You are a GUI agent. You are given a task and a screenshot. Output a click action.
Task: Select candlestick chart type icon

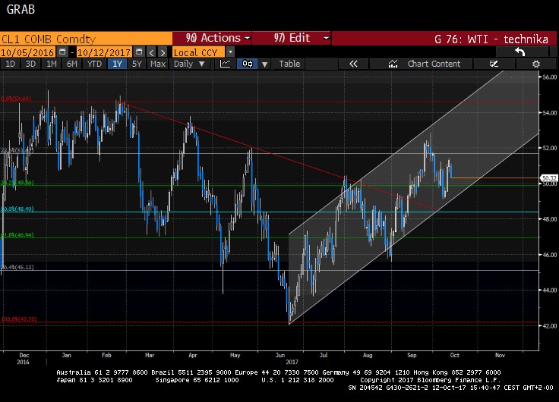247,64
